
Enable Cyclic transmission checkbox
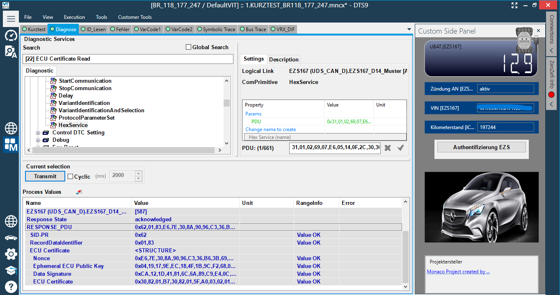pos(71,177)
